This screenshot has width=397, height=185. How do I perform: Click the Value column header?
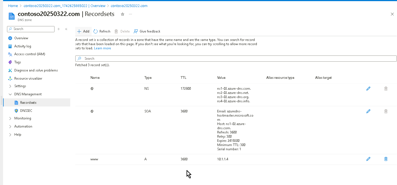tap(221, 78)
